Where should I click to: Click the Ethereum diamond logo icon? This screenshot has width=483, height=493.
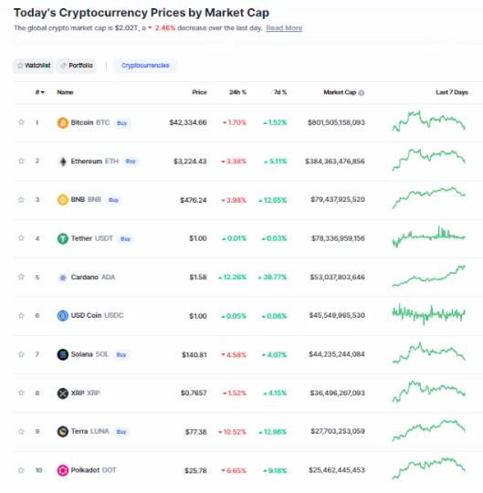[x=63, y=162]
